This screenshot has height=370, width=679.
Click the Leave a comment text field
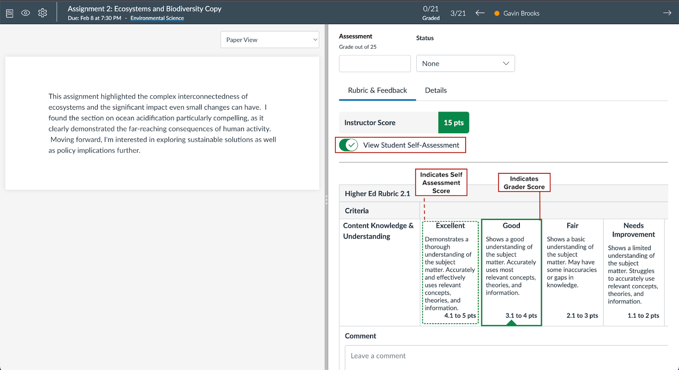coord(507,357)
